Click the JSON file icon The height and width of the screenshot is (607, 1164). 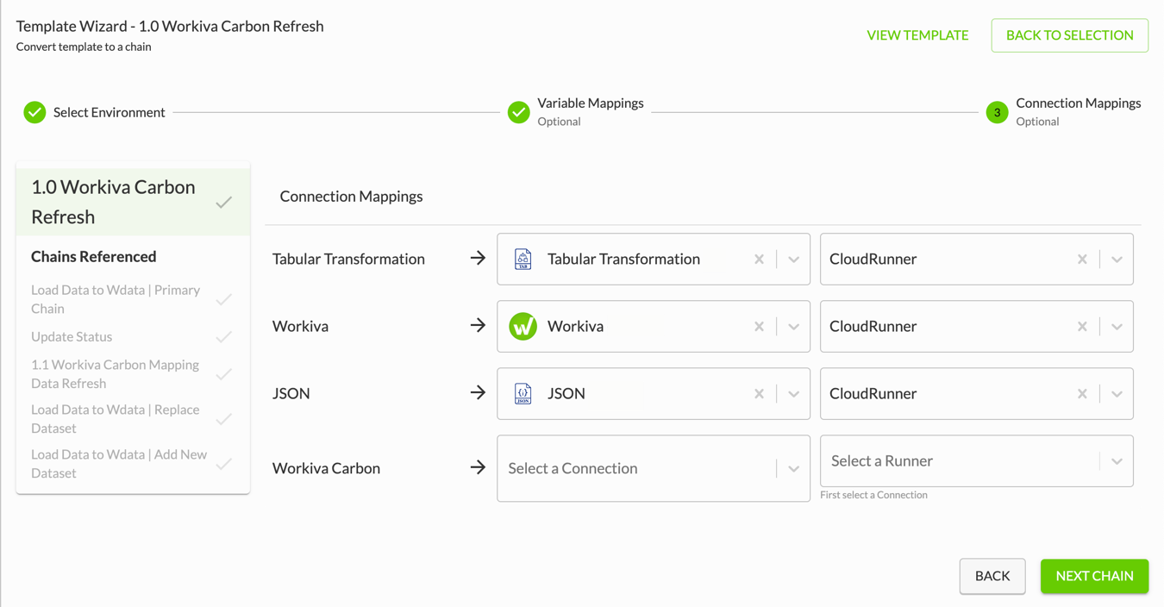click(x=523, y=393)
